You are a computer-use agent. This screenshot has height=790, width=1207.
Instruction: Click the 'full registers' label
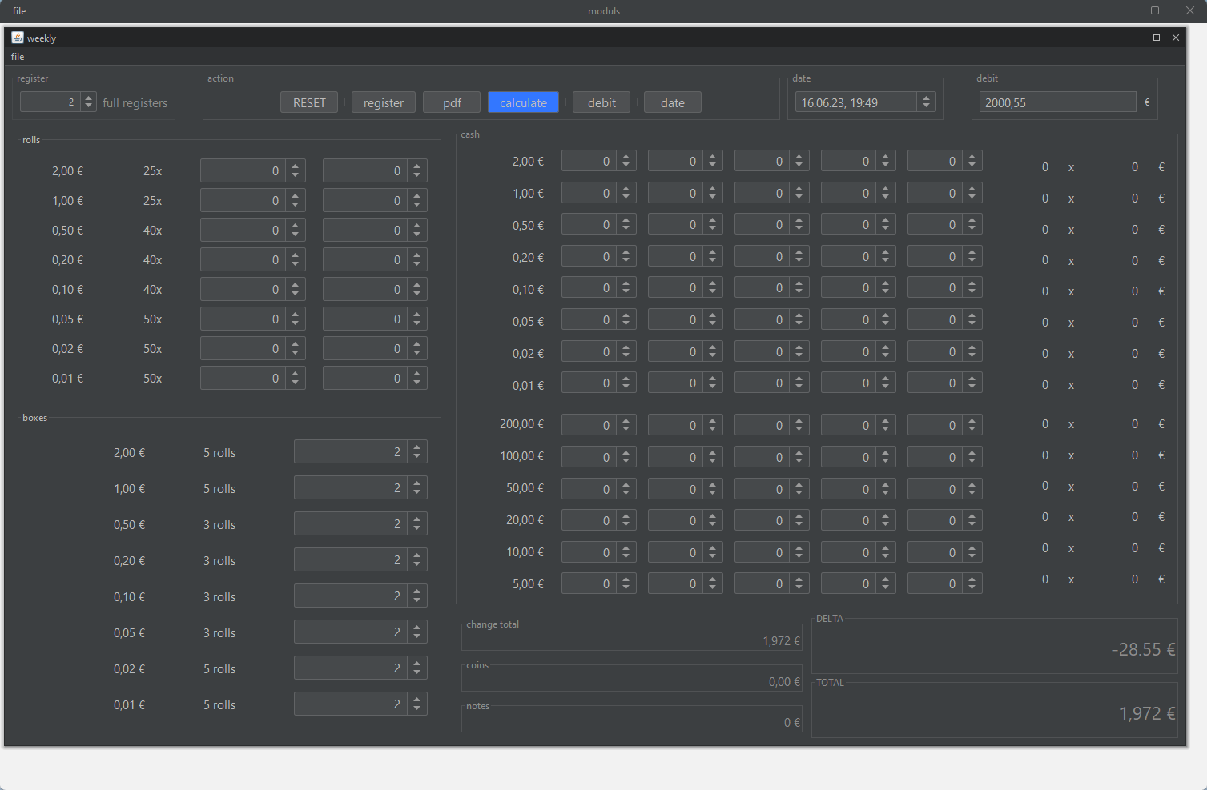click(x=135, y=102)
